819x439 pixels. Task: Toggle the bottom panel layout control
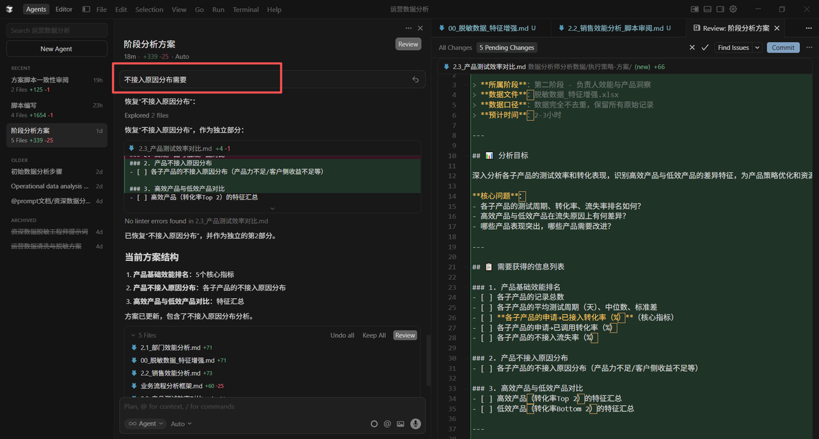tap(708, 9)
